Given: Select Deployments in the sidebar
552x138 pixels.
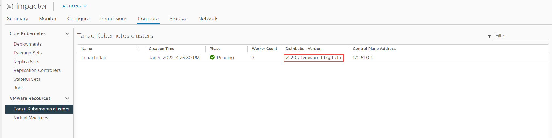Looking at the screenshot, I should click(x=28, y=44).
